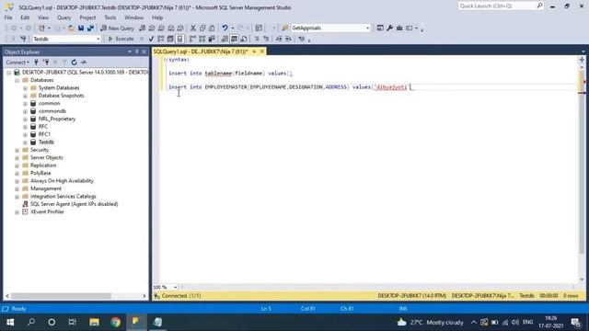The height and width of the screenshot is (331, 589).
Task: Click Uncomment selected lines icon
Action: pyautogui.click(x=266, y=39)
